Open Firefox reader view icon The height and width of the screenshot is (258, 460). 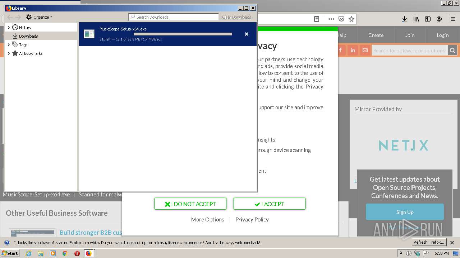(317, 19)
